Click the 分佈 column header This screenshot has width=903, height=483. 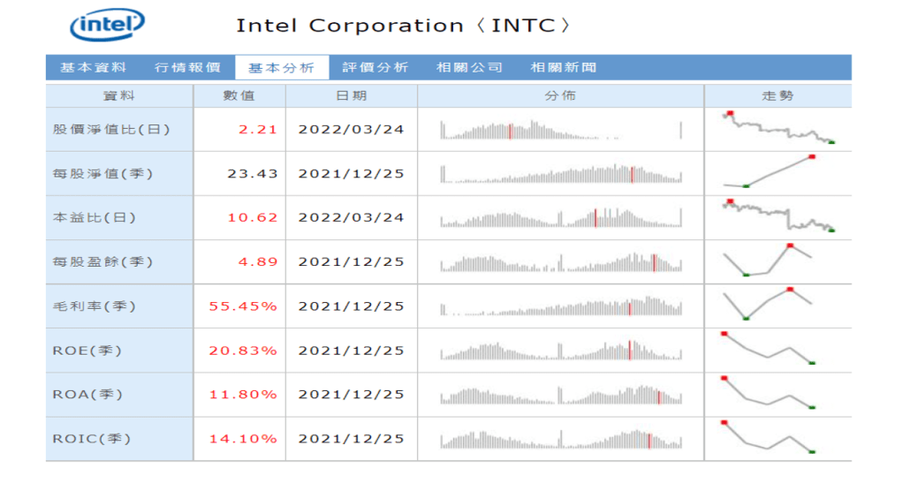(560, 95)
